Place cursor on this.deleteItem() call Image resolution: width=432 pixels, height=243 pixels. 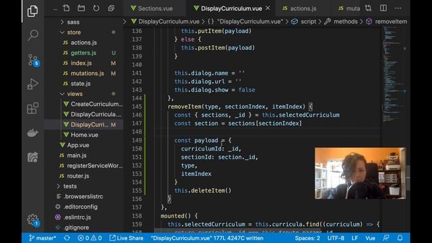coord(202,190)
